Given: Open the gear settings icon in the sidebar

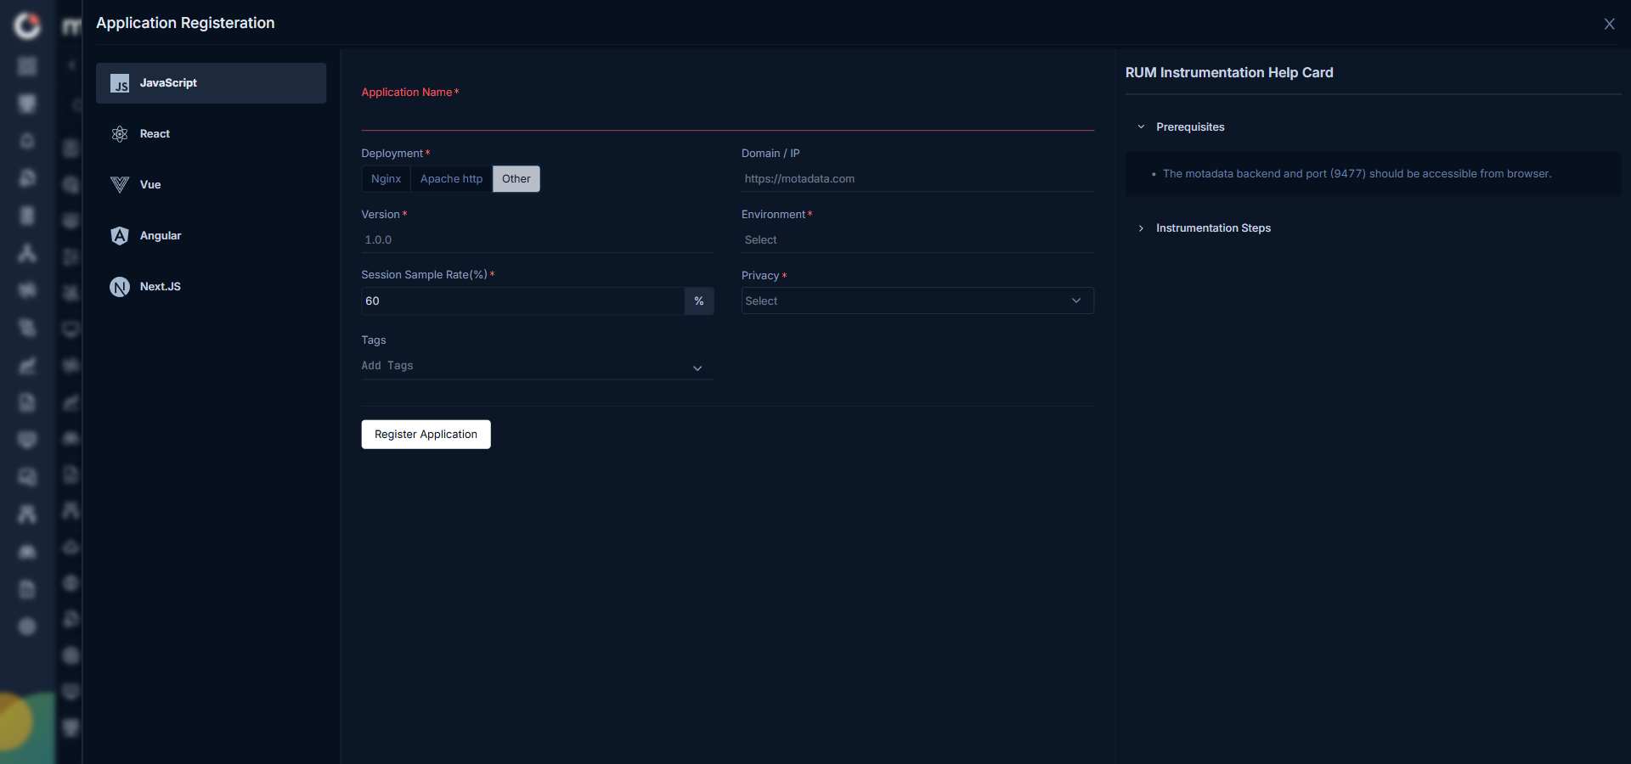Looking at the screenshot, I should [x=27, y=626].
